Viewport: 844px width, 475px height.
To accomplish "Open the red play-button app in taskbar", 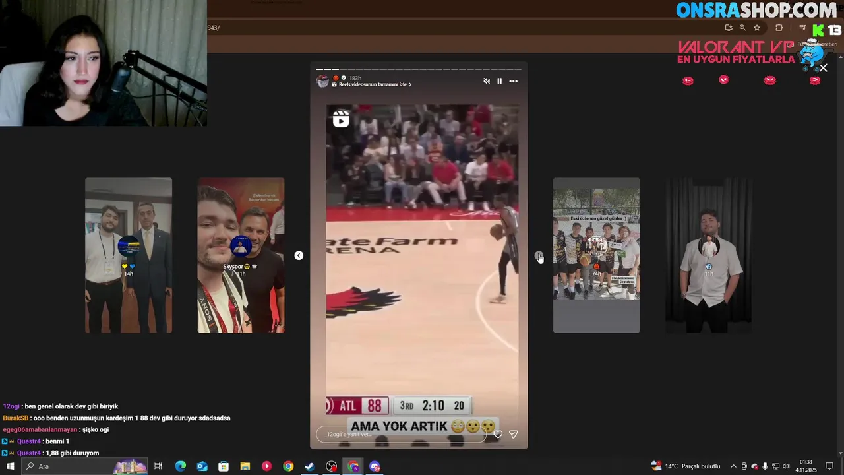I will tap(266, 466).
